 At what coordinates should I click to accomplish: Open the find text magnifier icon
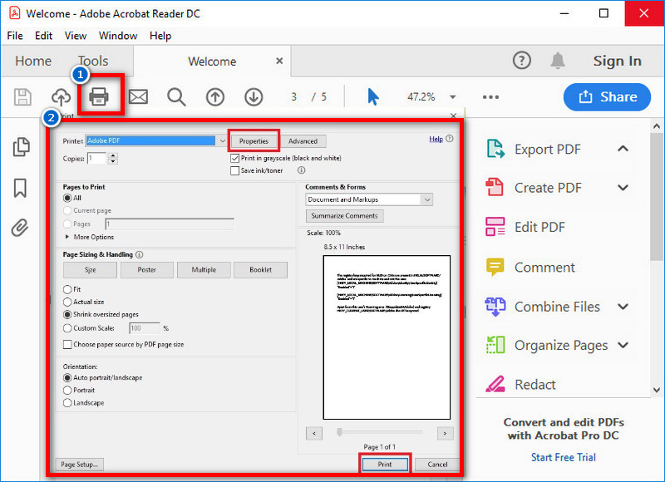tap(176, 97)
